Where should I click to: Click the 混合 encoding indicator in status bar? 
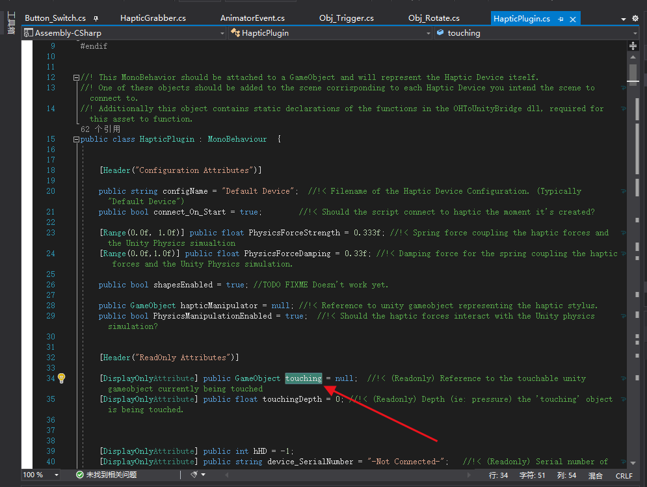tap(595, 475)
